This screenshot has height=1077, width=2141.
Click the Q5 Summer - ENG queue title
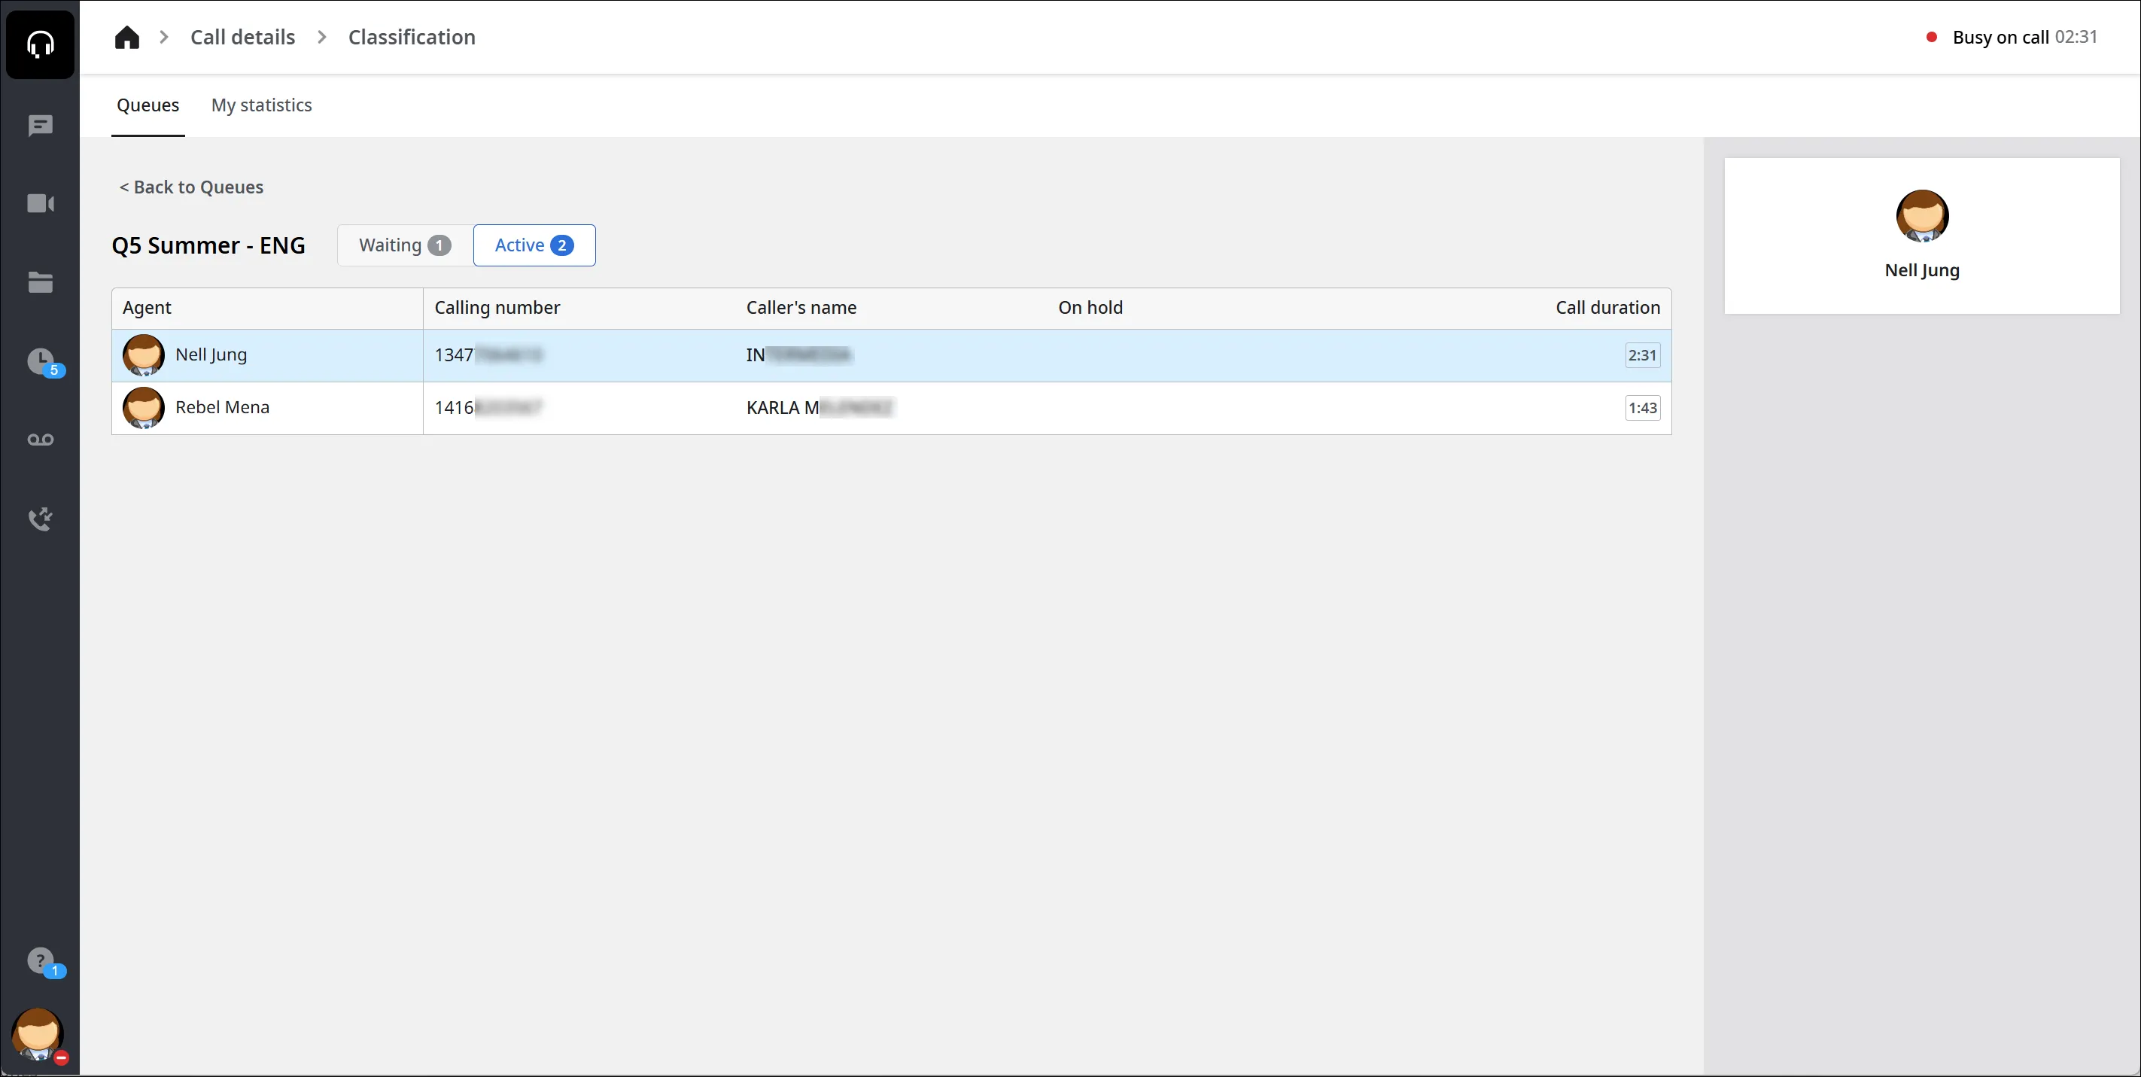pyautogui.click(x=208, y=245)
